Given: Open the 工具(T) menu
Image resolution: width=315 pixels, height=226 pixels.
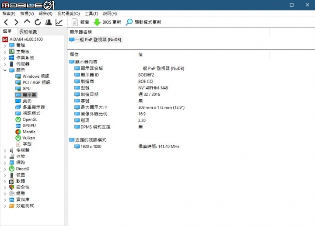Looking at the screenshot, I should pos(91,14).
